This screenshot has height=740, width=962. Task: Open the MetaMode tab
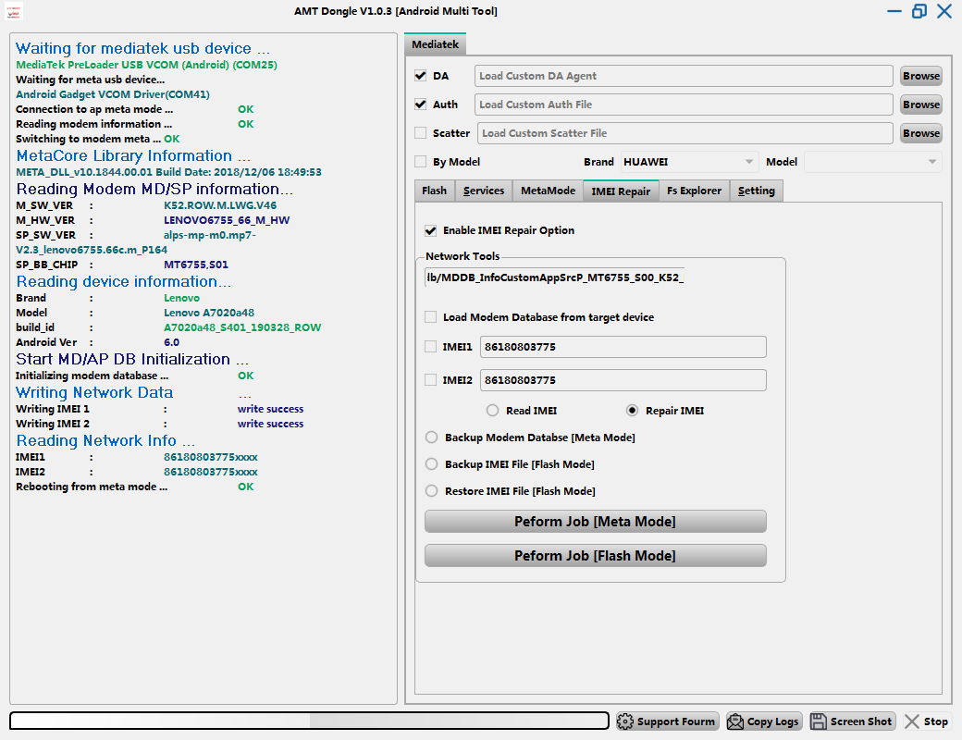pyautogui.click(x=548, y=191)
